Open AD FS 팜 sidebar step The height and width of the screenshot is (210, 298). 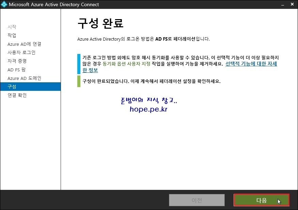coord(17,70)
